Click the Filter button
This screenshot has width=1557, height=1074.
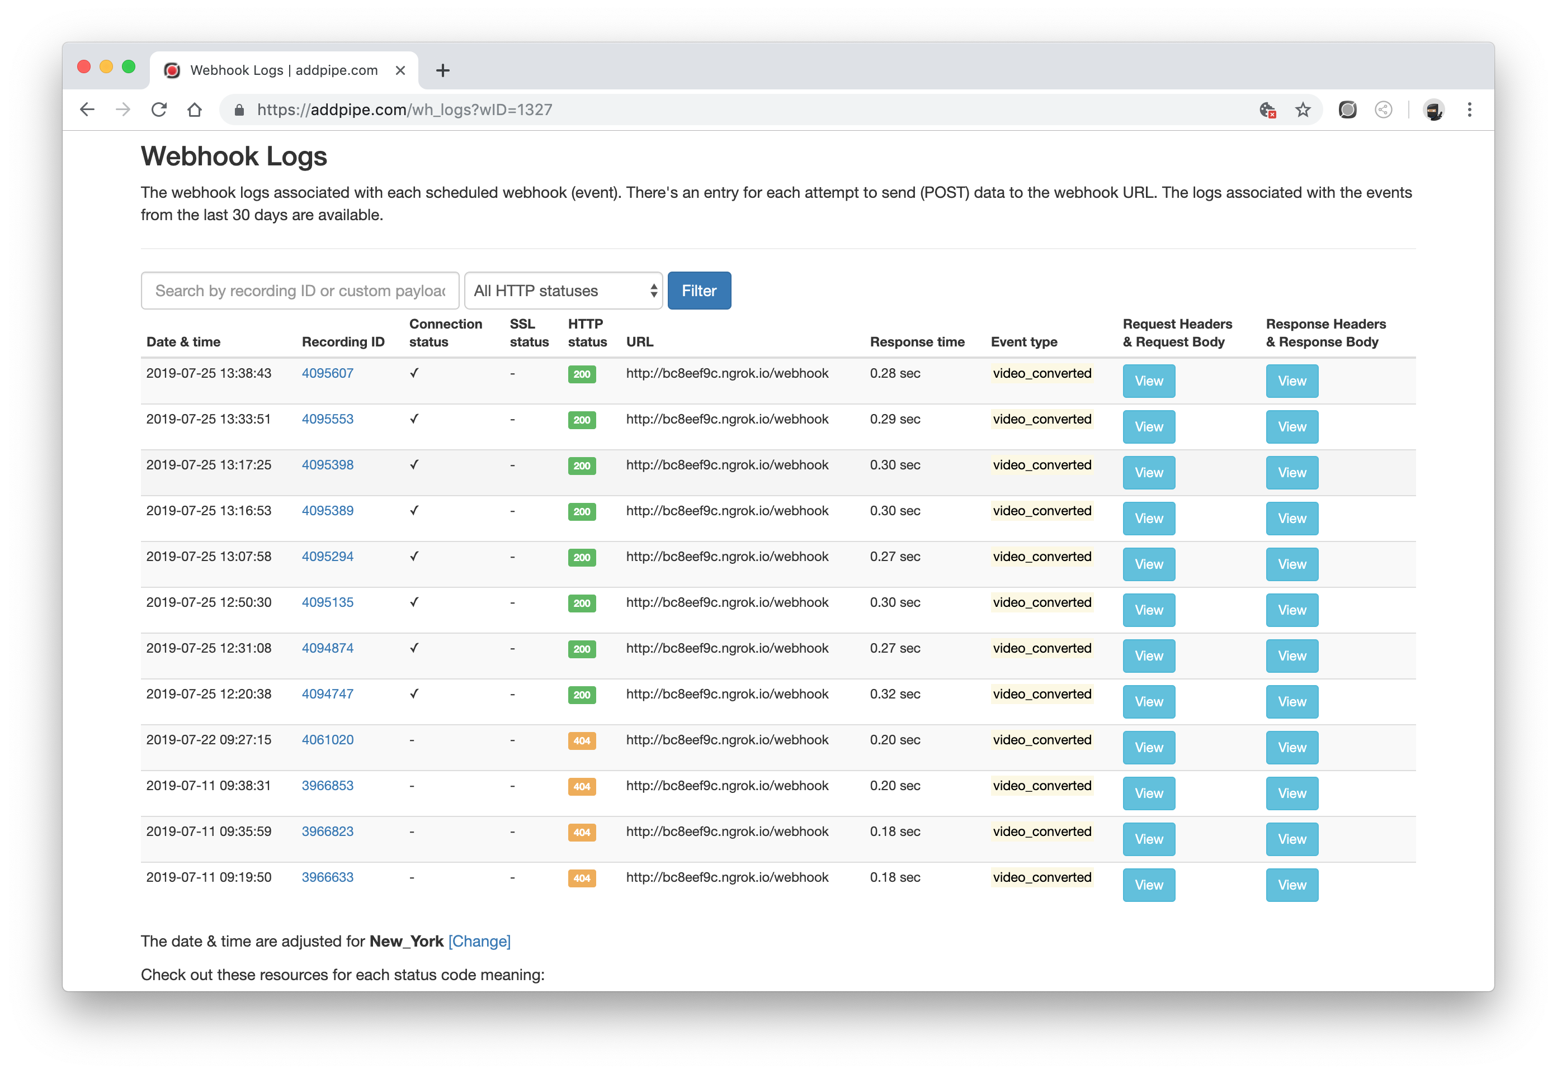699,290
